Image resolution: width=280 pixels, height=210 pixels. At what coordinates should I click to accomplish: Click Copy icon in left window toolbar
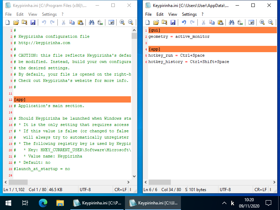pos(72,22)
